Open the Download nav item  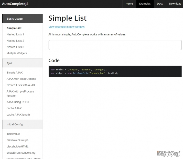click(175, 4)
